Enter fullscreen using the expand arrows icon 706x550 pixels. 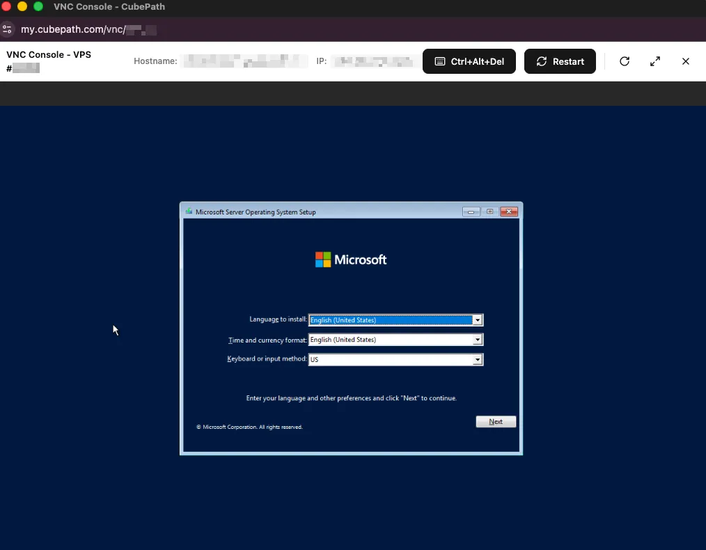point(654,61)
